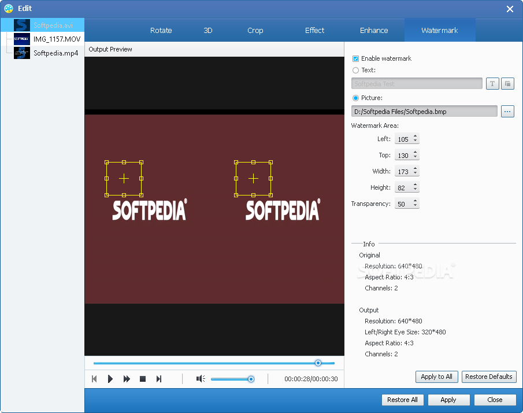523x413 pixels.
Task: Decrease Transparency with the down arrow
Action: tap(416, 206)
